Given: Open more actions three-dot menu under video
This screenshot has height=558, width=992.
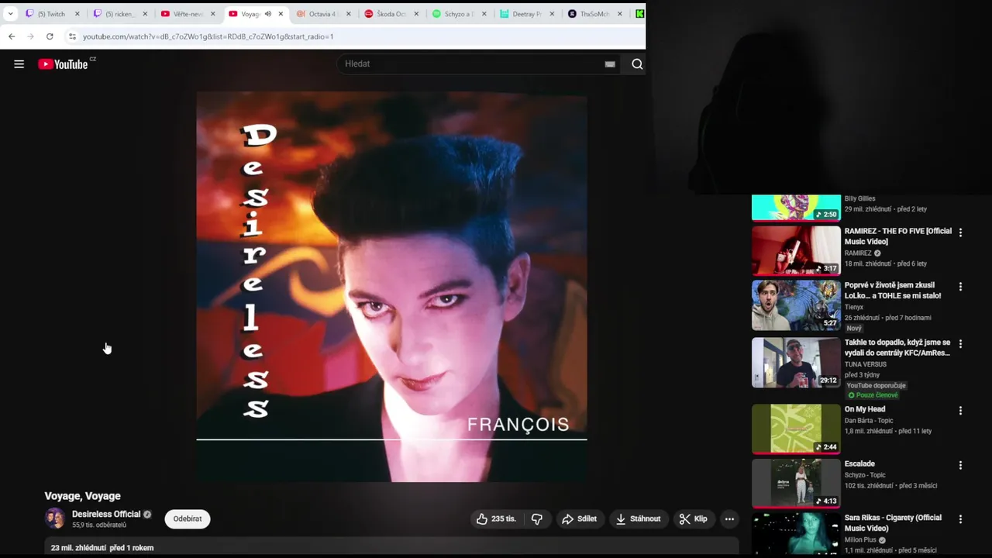Looking at the screenshot, I should click(x=729, y=519).
